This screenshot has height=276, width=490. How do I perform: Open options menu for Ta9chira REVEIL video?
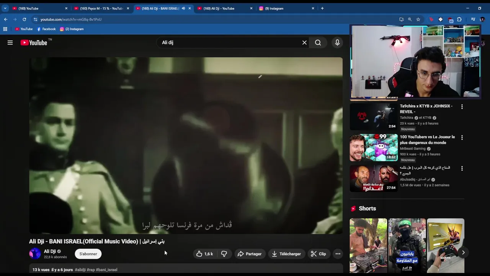462,107
